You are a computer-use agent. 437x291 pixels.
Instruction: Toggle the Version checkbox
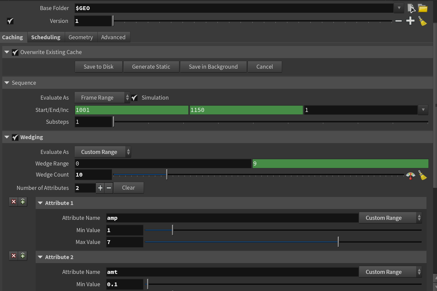pyautogui.click(x=10, y=21)
